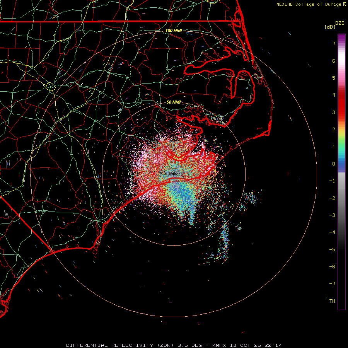Click the 0 value on the color scale
The image size is (348, 348).
click(x=334, y=164)
